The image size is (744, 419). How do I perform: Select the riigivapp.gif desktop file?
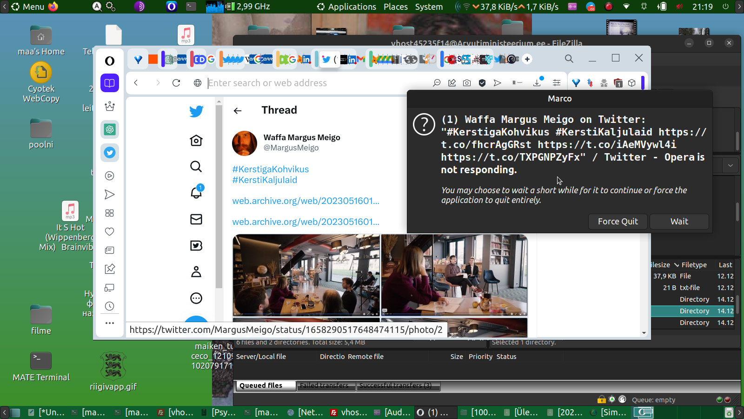pyautogui.click(x=113, y=372)
